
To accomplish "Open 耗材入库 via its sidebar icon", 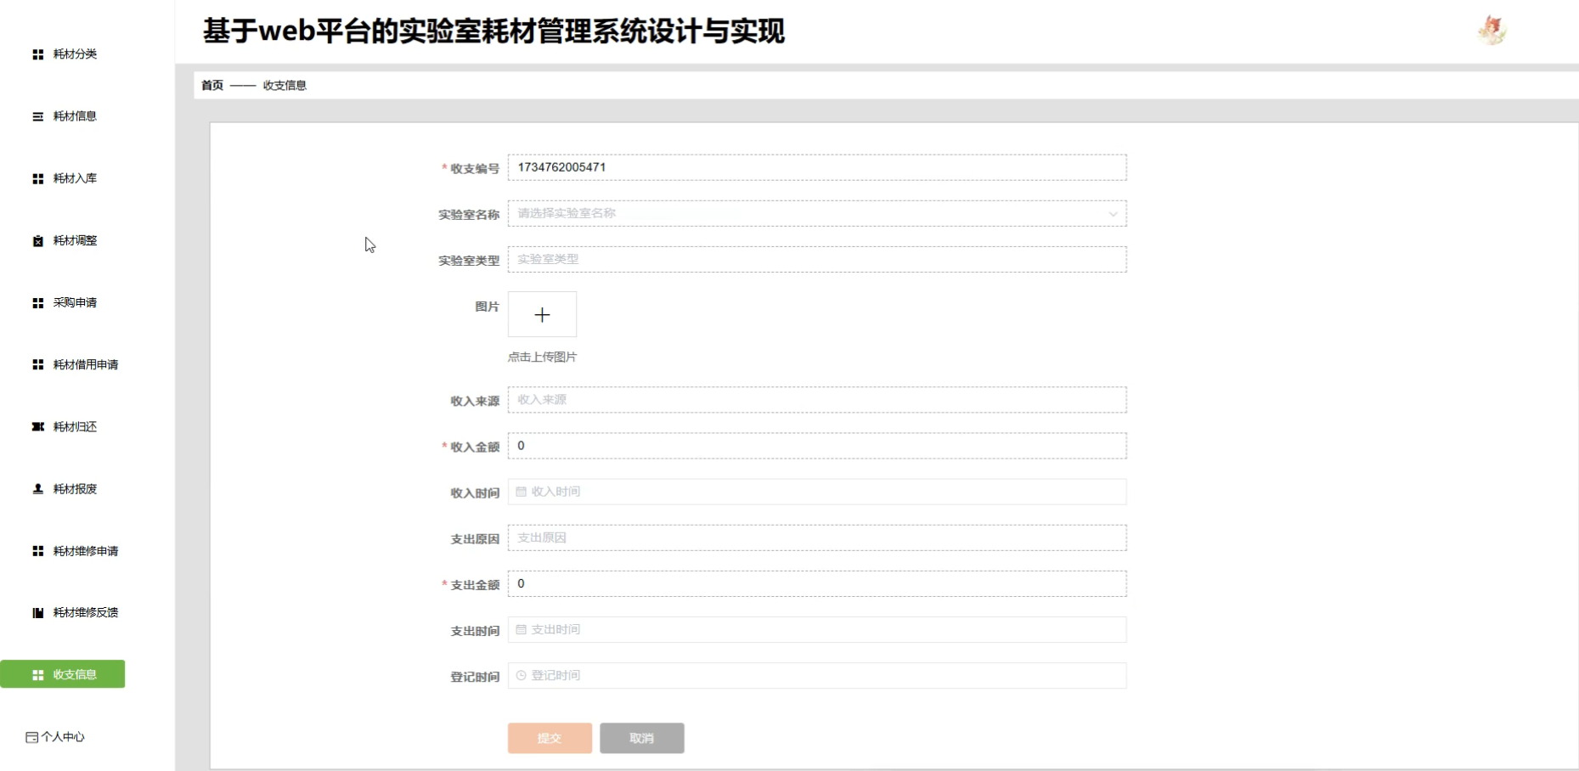I will 37,178.
